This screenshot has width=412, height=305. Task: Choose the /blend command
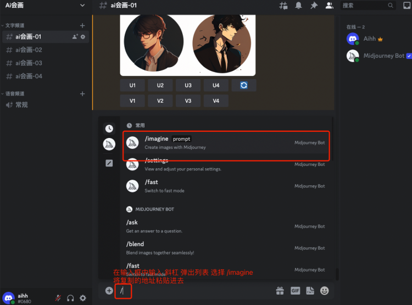point(226,248)
